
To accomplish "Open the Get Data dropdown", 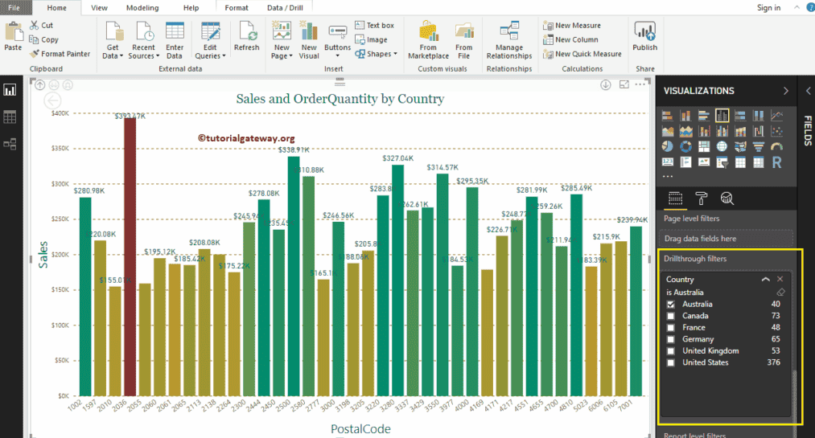I will [113, 51].
